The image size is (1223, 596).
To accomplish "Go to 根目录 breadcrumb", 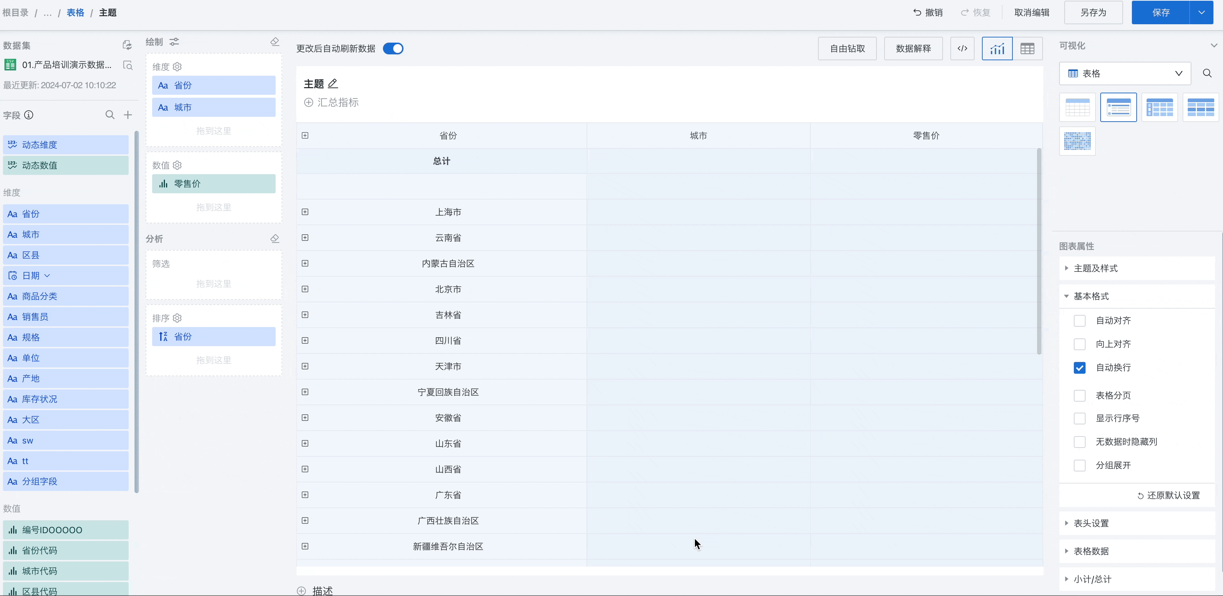I will [15, 12].
